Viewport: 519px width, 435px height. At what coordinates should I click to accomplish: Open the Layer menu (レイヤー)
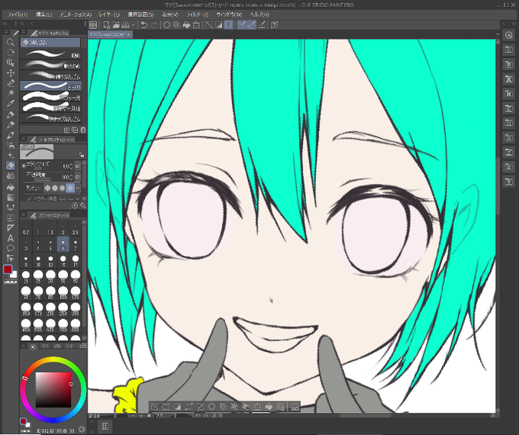point(109,14)
